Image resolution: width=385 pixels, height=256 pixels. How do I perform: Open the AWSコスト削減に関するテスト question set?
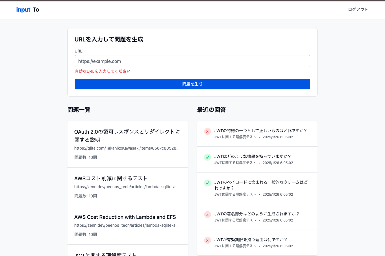click(111, 178)
